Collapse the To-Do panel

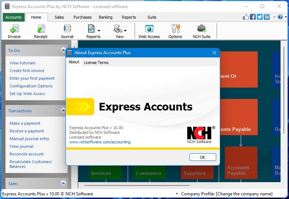[x=63, y=50]
